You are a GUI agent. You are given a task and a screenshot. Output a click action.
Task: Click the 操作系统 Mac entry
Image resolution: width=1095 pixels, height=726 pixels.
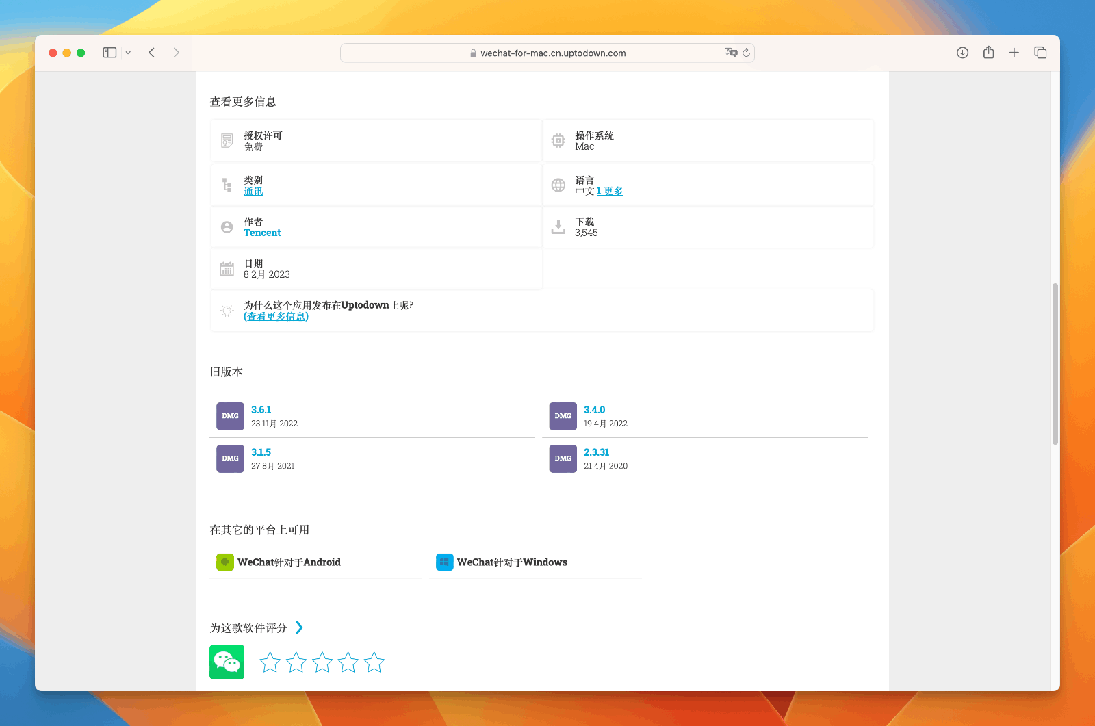(x=708, y=141)
